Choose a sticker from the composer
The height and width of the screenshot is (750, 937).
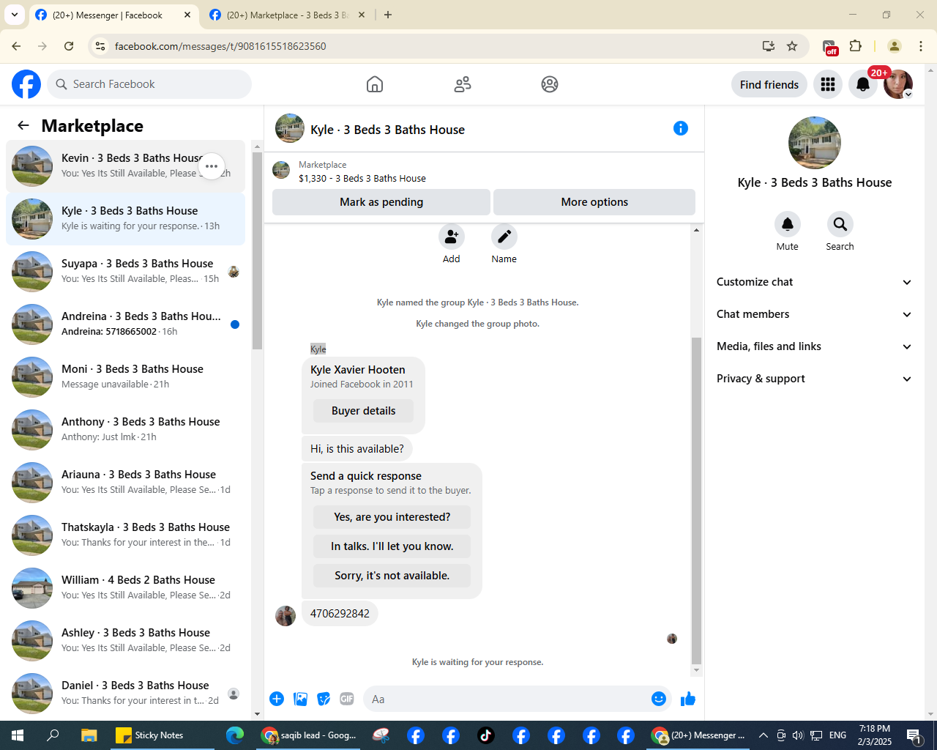click(324, 699)
